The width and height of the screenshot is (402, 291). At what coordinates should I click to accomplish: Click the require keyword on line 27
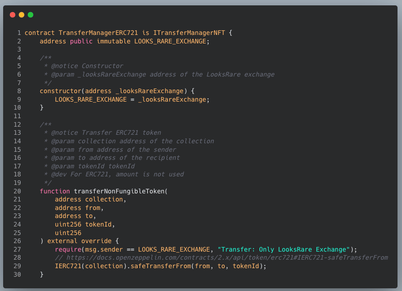coord(68,249)
